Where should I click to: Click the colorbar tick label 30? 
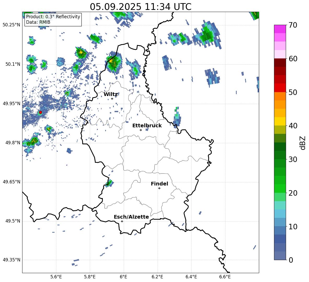[x=293, y=159]
